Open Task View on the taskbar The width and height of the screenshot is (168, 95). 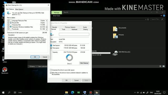(15, 93)
